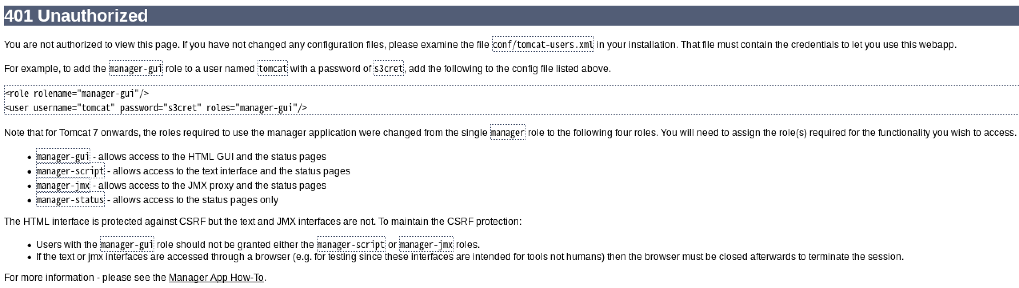Click manager-jmx in the four roles list
Viewport: 1019px width, 288px height.
63,186
